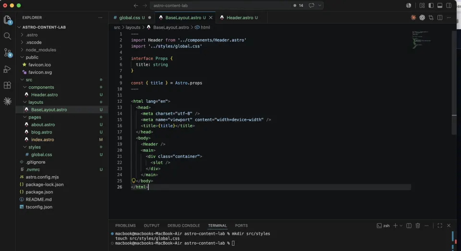Click the editor vertical scrollbar

(x=454, y=82)
